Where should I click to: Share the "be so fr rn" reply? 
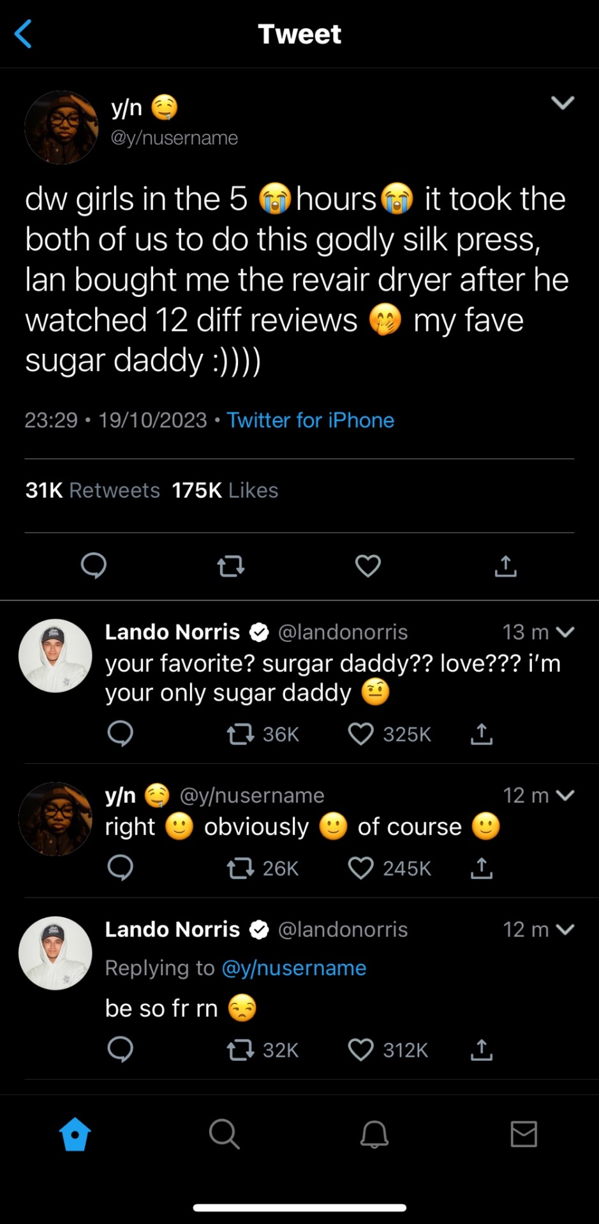point(482,1050)
